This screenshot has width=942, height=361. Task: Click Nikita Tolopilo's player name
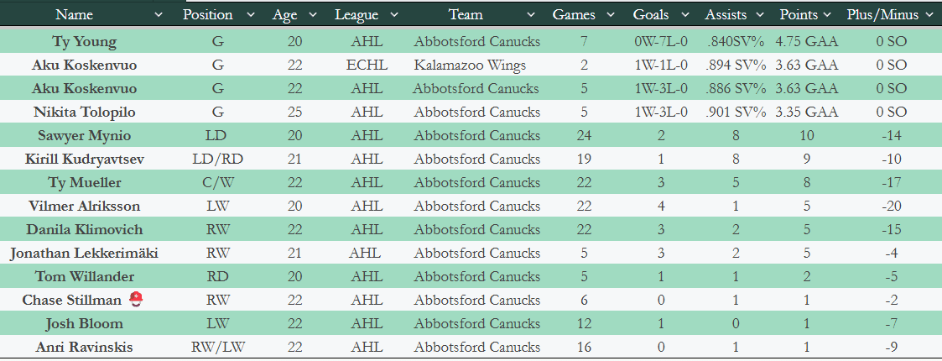click(84, 112)
